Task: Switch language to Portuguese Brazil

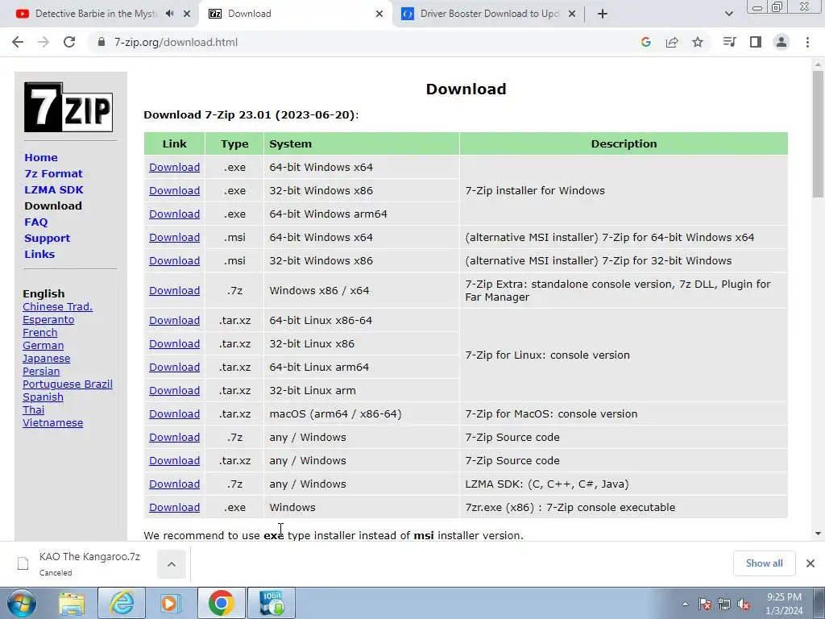Action: [x=68, y=384]
